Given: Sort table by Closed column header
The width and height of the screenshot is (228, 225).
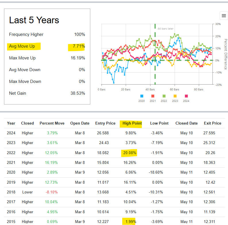Looking at the screenshot, I should (x=27, y=123).
